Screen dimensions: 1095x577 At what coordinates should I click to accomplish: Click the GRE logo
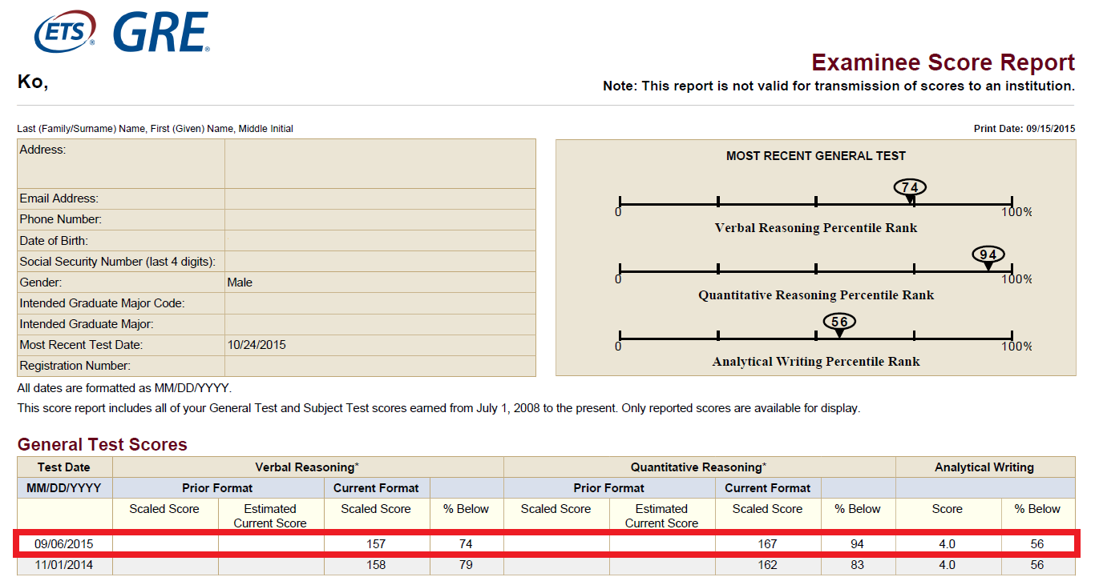click(161, 33)
